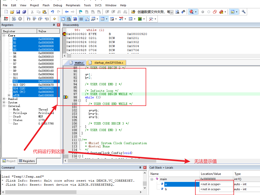
Task: Toggle the Call Stack window button
Action: pyautogui.click(x=87, y=19)
